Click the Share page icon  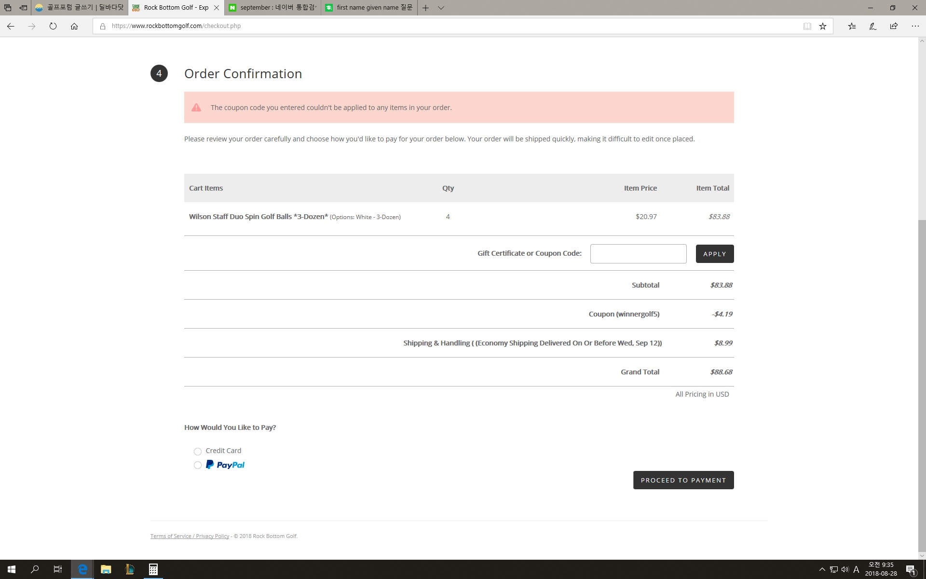894,26
